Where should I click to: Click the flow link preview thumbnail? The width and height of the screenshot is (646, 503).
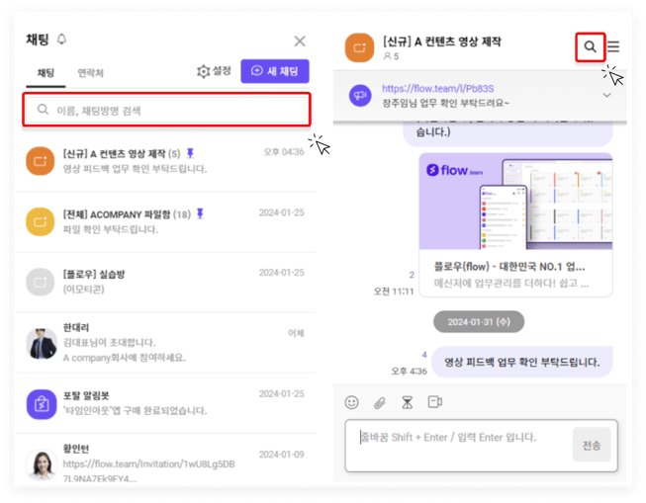[x=514, y=203]
